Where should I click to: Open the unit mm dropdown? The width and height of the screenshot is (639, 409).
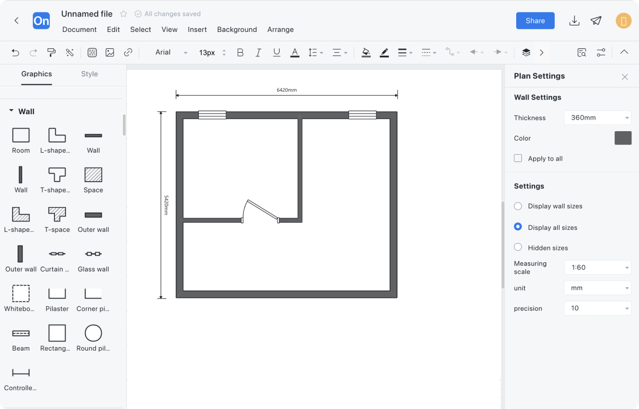(598, 288)
